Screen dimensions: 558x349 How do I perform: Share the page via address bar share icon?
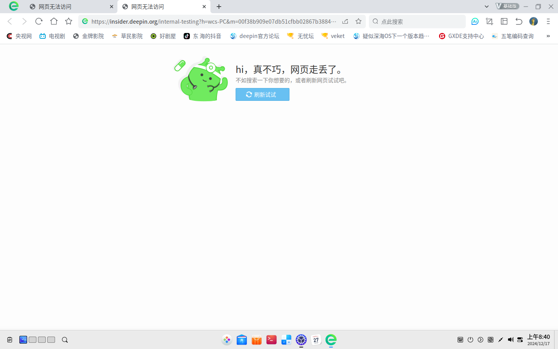(345, 21)
